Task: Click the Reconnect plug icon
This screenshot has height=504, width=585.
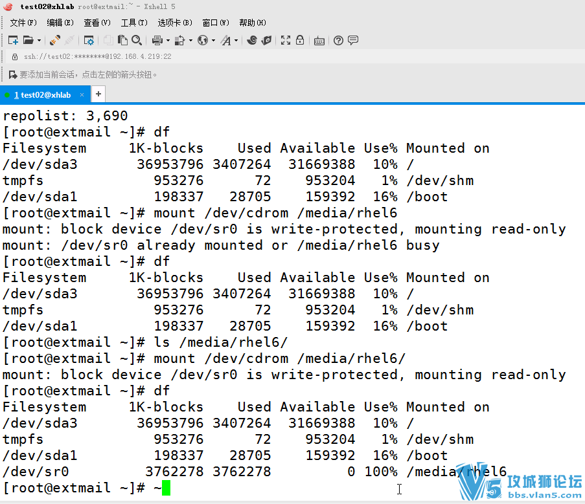Action: [55, 40]
